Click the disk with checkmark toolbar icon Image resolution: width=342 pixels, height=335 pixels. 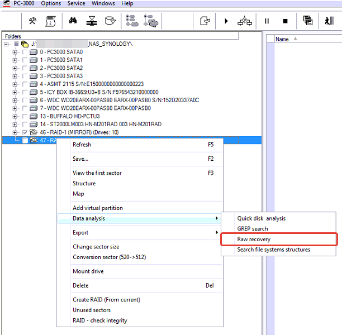pyautogui.click(x=110, y=21)
